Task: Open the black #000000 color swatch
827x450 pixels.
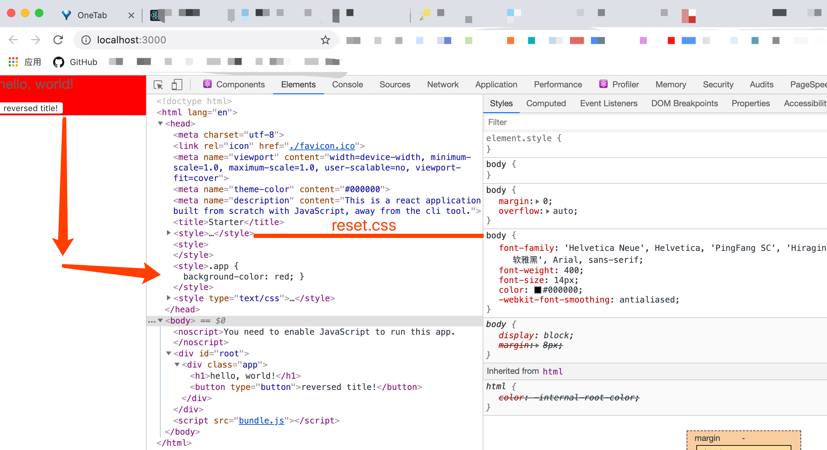Action: 538,290
